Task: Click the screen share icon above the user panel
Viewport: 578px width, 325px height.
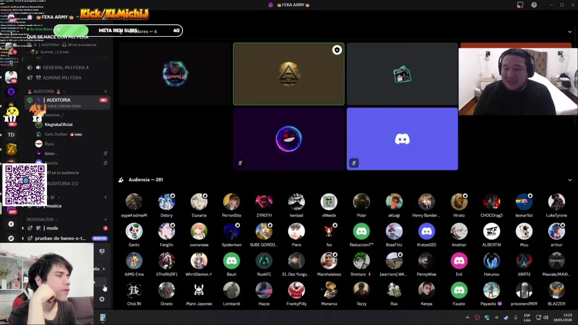Action: (102, 251)
